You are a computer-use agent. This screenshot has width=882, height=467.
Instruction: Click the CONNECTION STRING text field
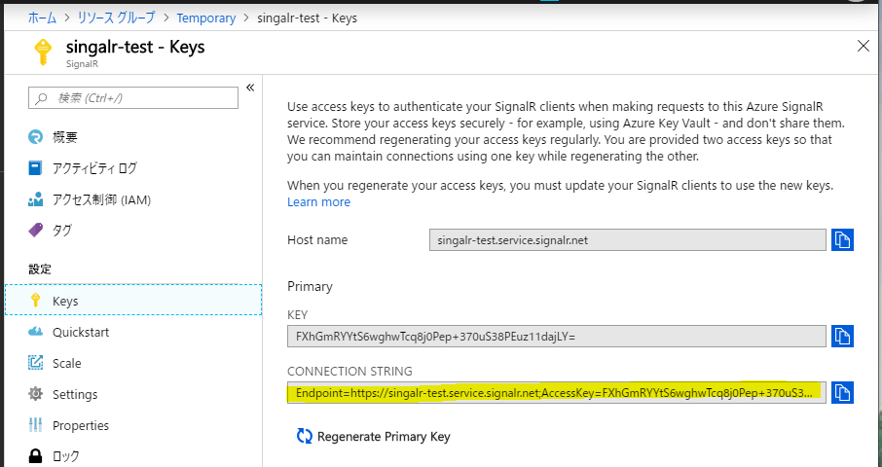pyautogui.click(x=556, y=392)
